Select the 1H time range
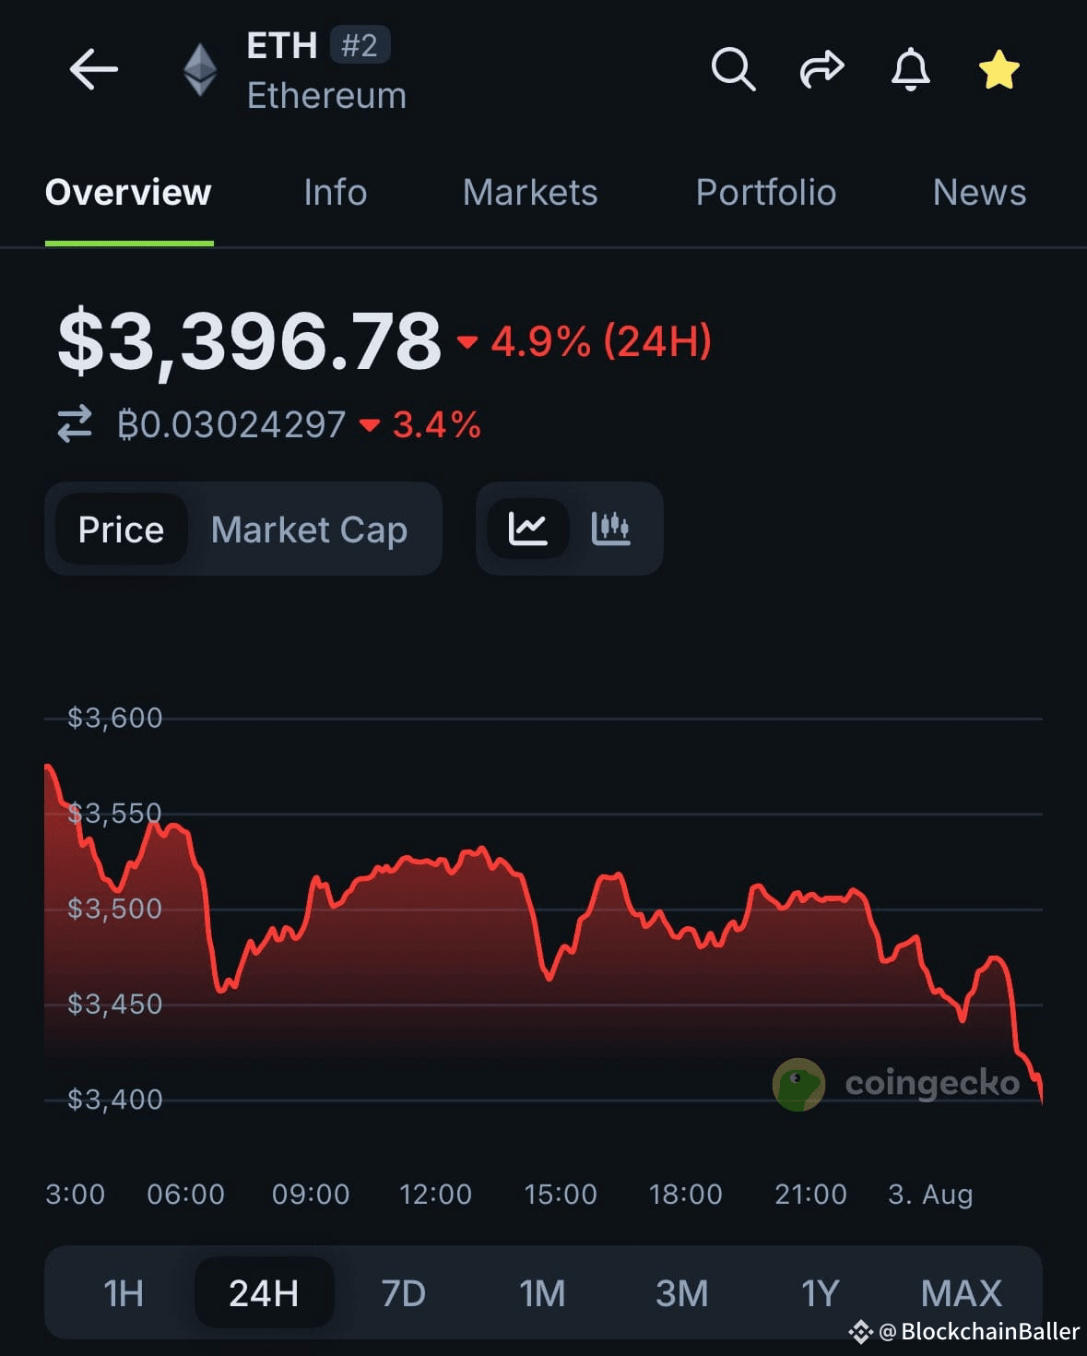 (123, 1292)
